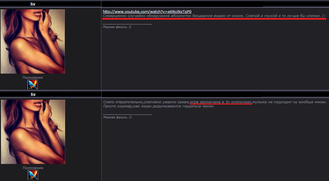Open the YouTube video link
Screen dimensions: 329x181
tap(147, 12)
